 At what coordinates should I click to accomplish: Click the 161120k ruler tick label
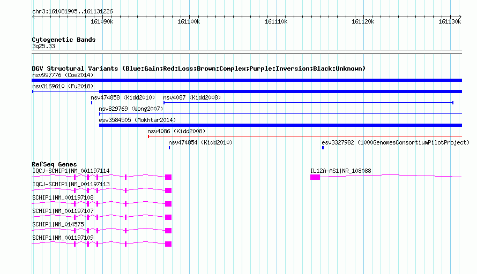363,21
